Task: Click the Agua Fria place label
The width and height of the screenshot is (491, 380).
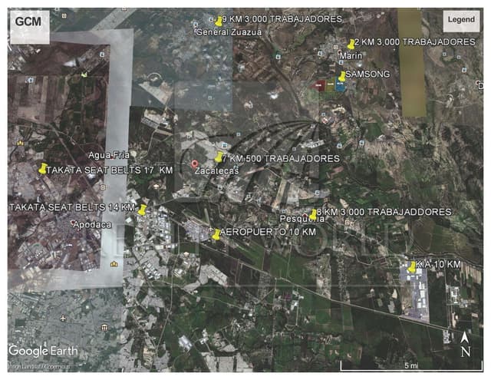Action: [106, 154]
